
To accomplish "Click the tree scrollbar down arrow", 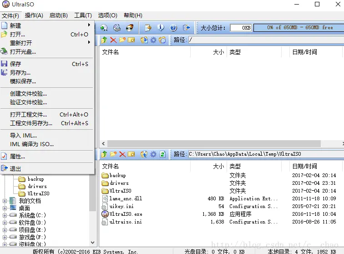I will tap(92, 243).
